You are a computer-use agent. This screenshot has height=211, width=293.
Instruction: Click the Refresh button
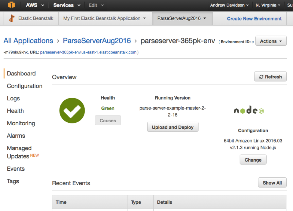(270, 77)
